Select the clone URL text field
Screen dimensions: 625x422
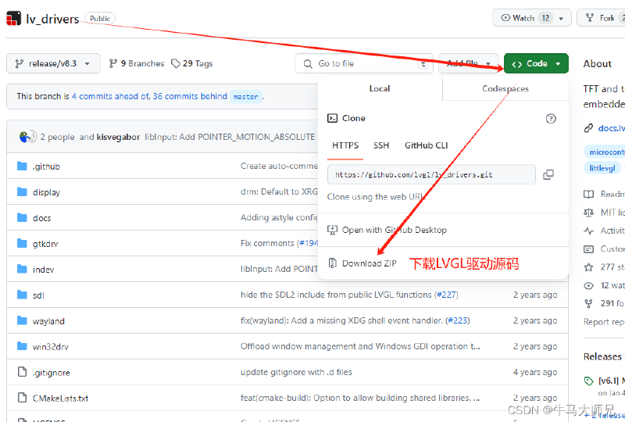(x=431, y=174)
